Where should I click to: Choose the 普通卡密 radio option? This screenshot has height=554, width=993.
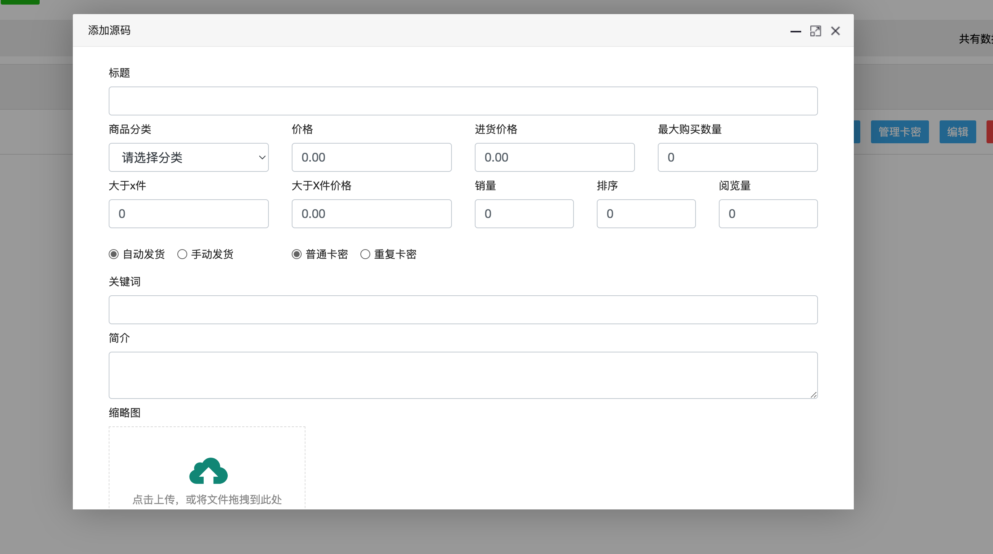coord(296,254)
